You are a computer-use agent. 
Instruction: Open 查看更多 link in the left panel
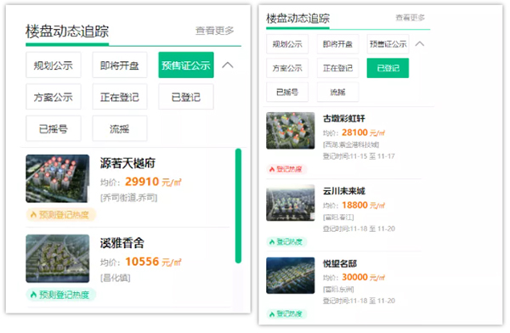click(x=215, y=31)
